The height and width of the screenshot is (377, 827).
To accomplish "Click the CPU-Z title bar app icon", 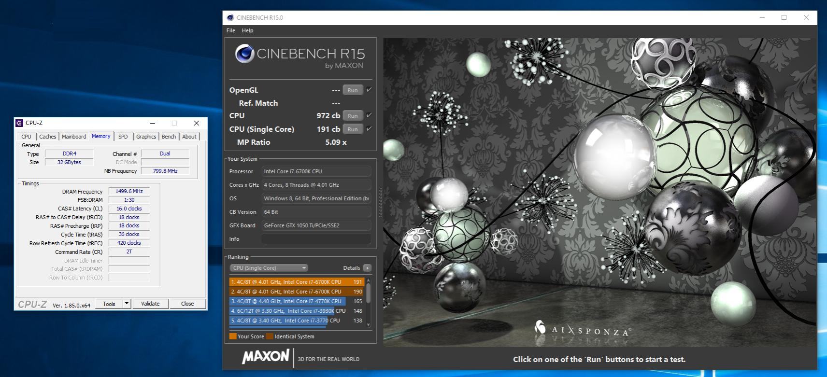I will [19, 123].
